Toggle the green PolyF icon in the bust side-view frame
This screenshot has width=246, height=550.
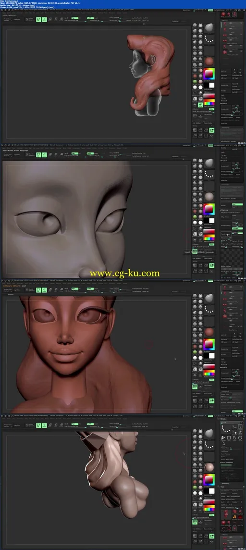click(x=195, y=522)
